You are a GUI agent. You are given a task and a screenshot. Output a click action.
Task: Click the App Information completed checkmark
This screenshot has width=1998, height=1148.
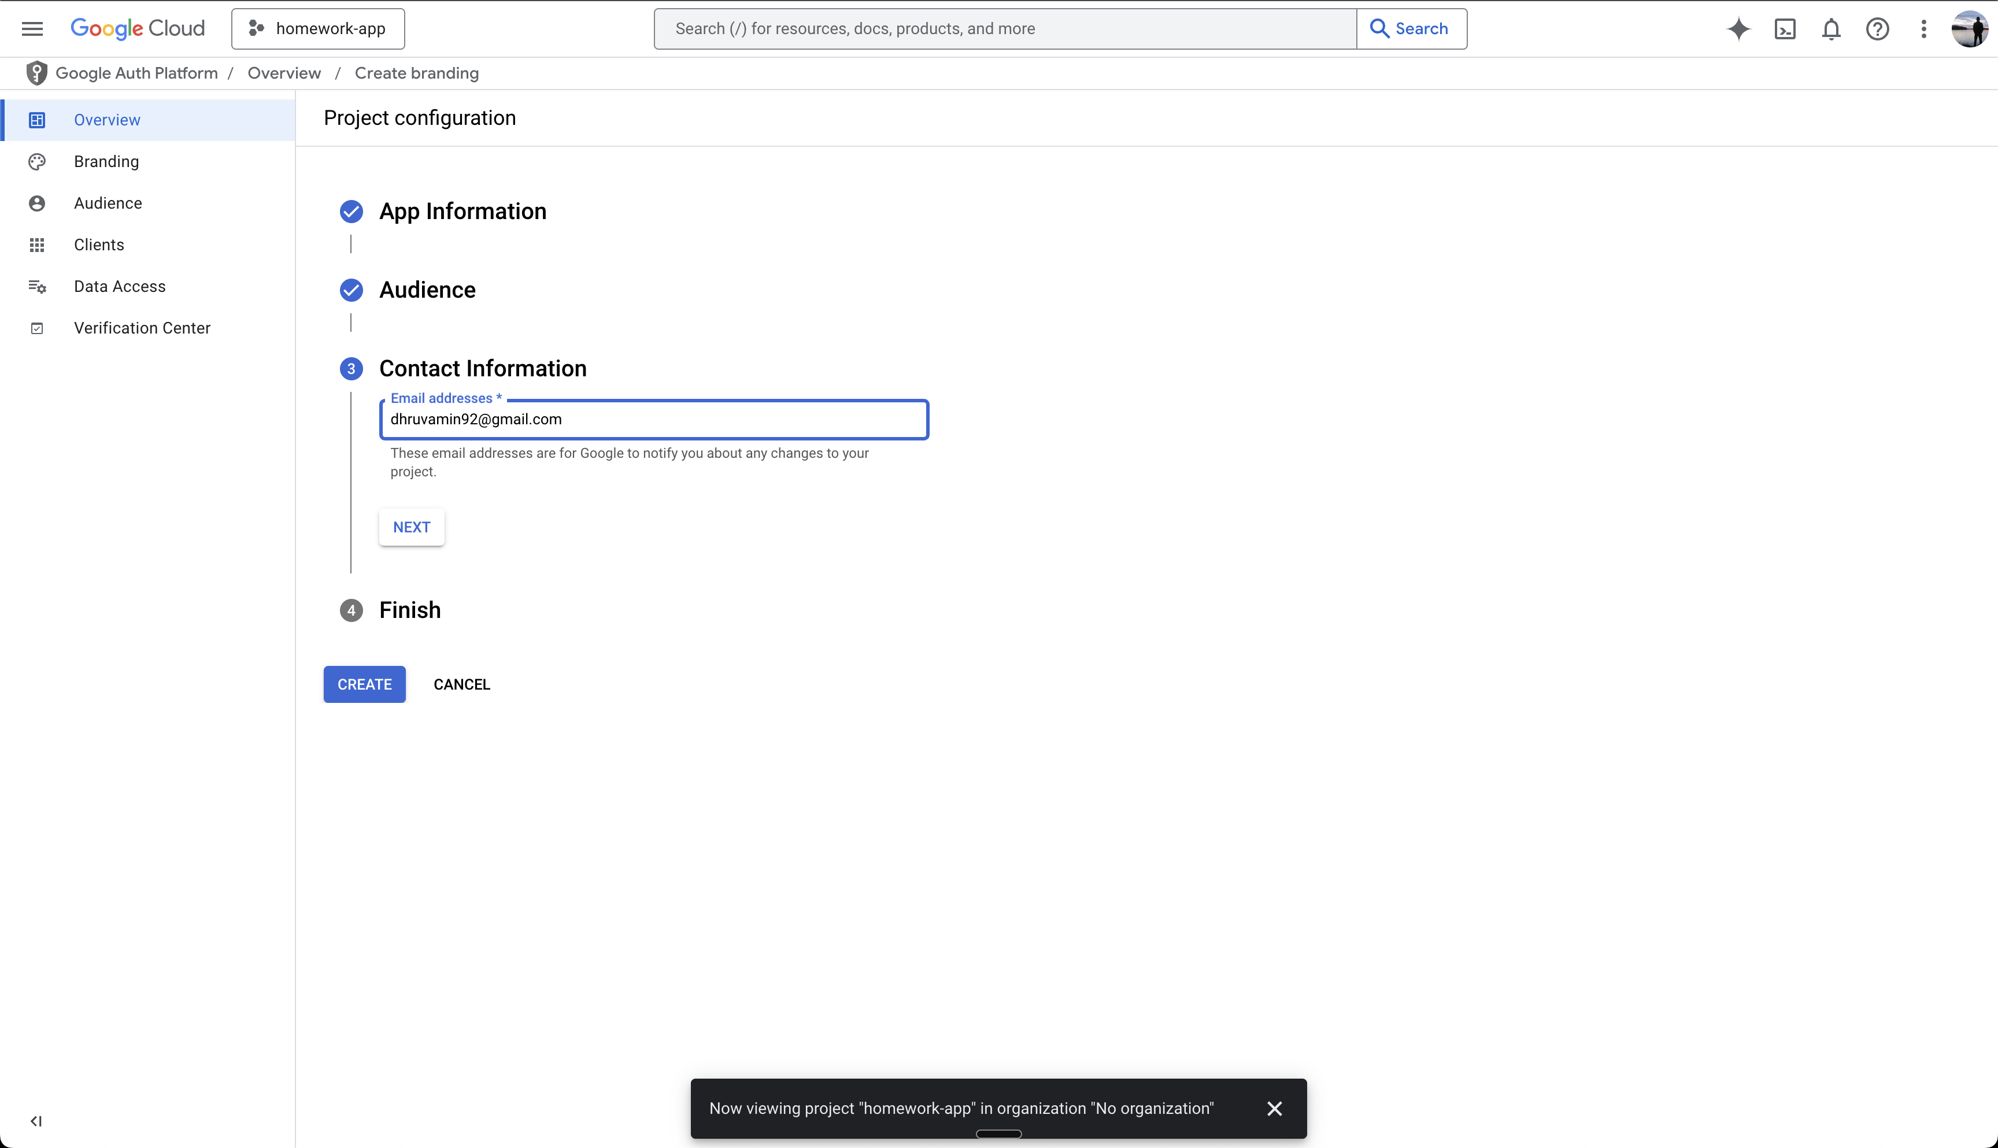click(x=351, y=212)
